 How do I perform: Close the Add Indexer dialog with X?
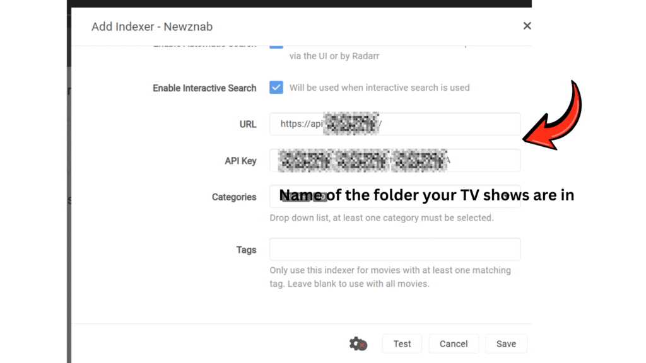click(x=527, y=26)
